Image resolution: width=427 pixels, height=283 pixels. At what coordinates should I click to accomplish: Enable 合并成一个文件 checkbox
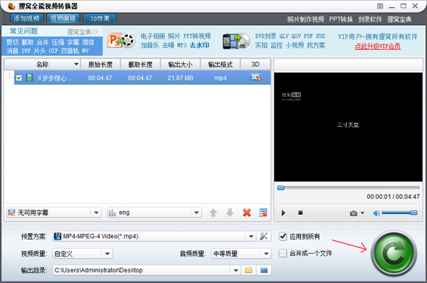(x=283, y=253)
